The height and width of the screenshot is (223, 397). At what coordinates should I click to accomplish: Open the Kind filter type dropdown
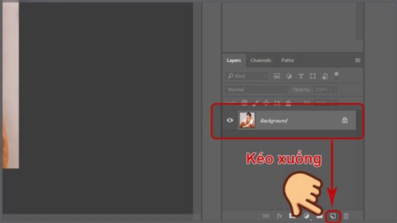[x=246, y=76]
